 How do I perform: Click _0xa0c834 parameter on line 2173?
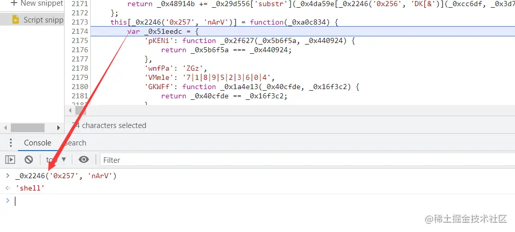(x=307, y=23)
